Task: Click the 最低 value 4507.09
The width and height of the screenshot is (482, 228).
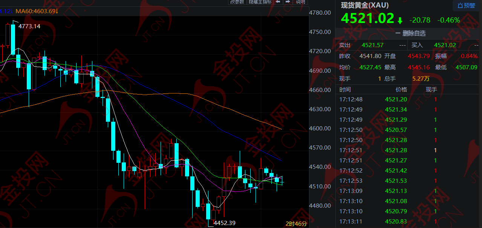Action: click(x=467, y=67)
